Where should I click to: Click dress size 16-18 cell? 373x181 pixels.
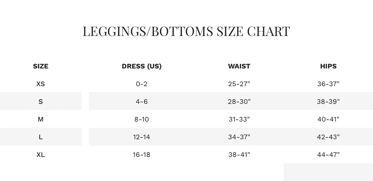pyautogui.click(x=141, y=155)
